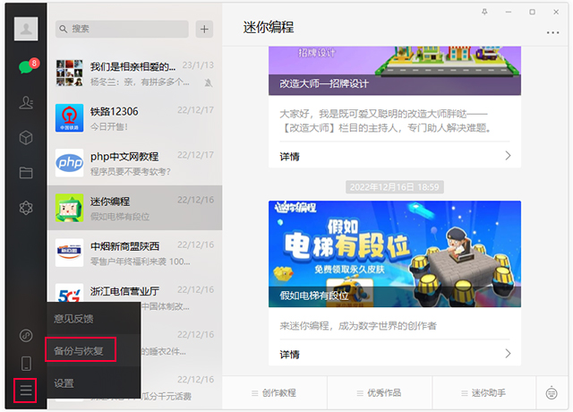Click the 程序员要不要考软考? preview
The image size is (573, 412).
point(131,171)
